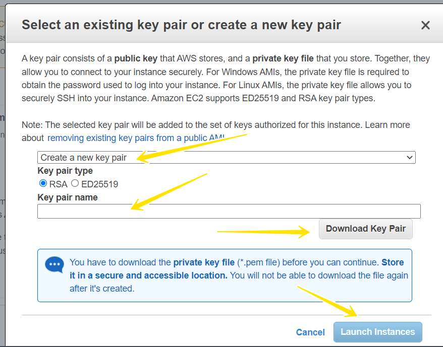Click the RSA option label text
This screenshot has width=443, height=347.
(59, 184)
